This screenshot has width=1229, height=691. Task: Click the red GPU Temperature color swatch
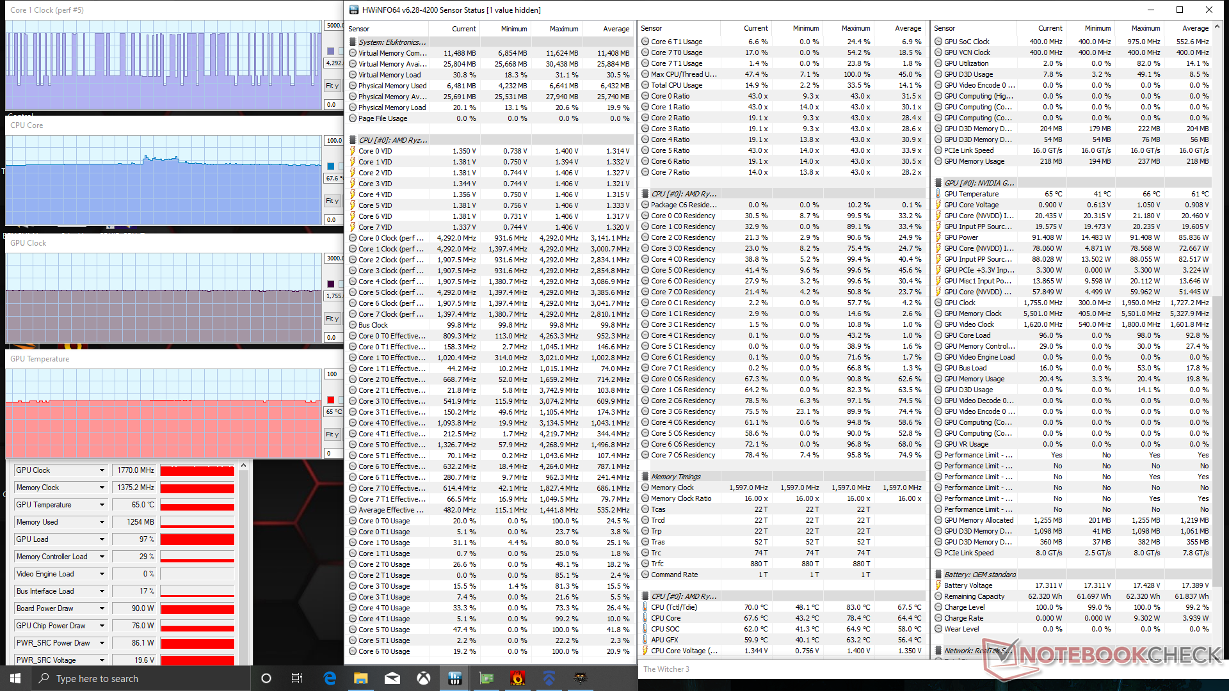331,400
